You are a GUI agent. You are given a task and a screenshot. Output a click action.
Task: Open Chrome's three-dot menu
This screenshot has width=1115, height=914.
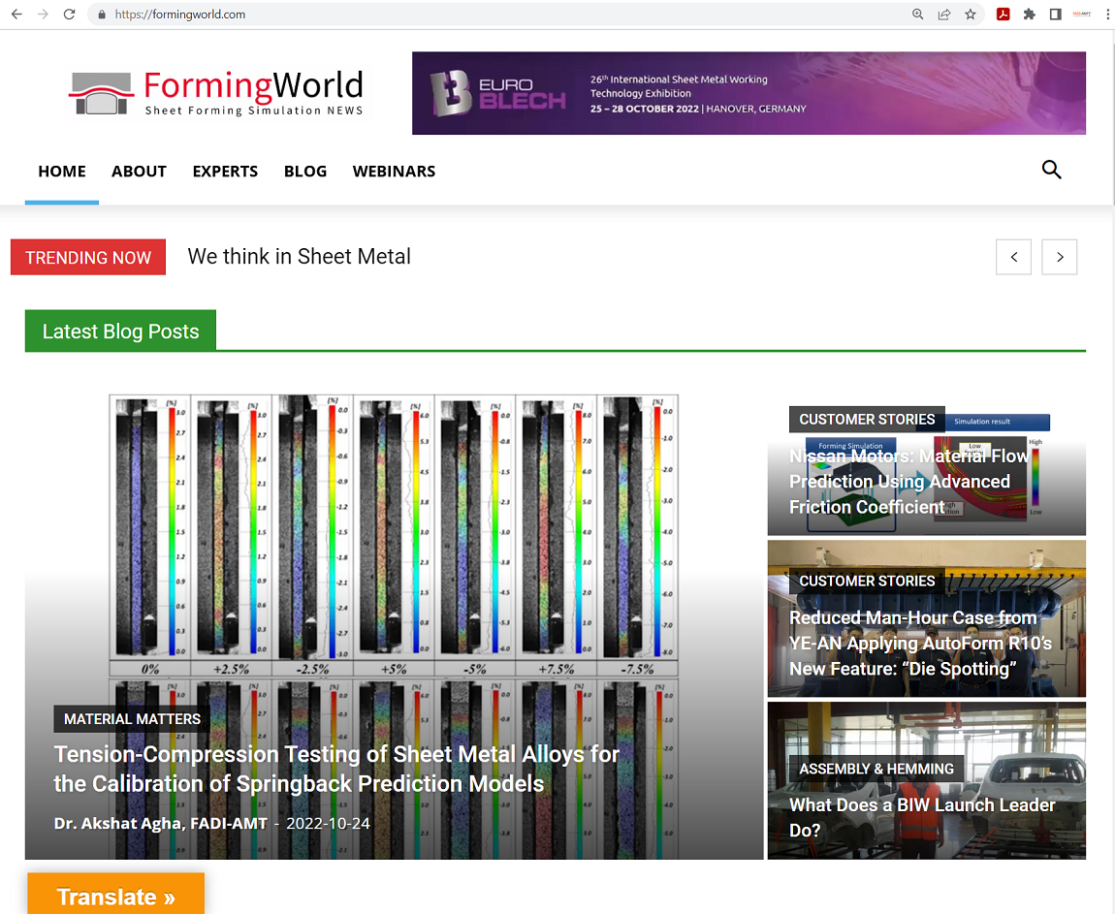coord(1106,15)
